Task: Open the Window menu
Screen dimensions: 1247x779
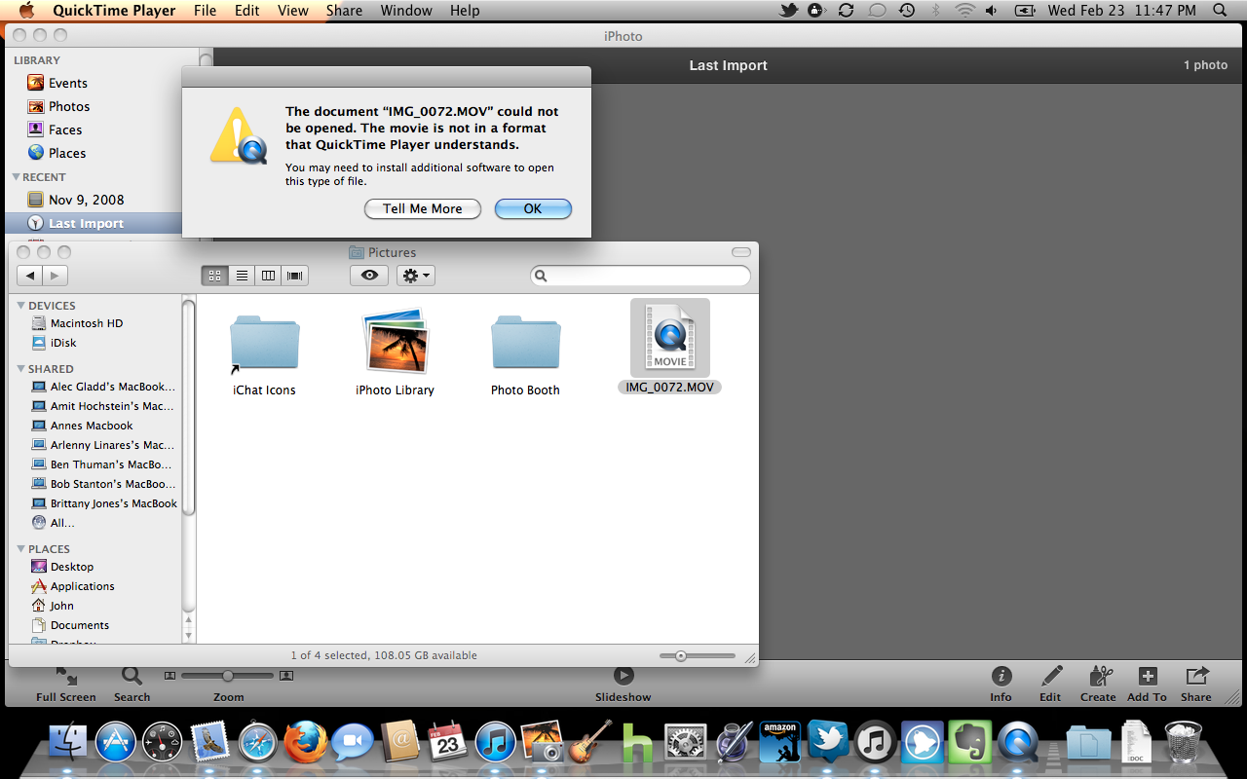Action: point(406,11)
